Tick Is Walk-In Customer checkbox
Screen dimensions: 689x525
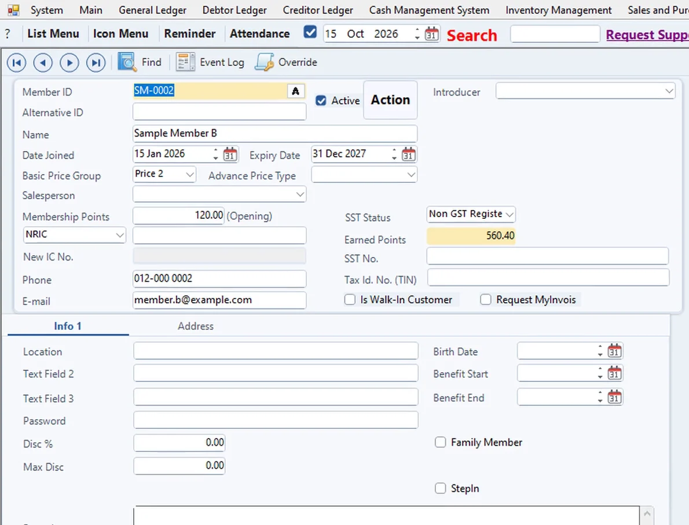pyautogui.click(x=350, y=300)
